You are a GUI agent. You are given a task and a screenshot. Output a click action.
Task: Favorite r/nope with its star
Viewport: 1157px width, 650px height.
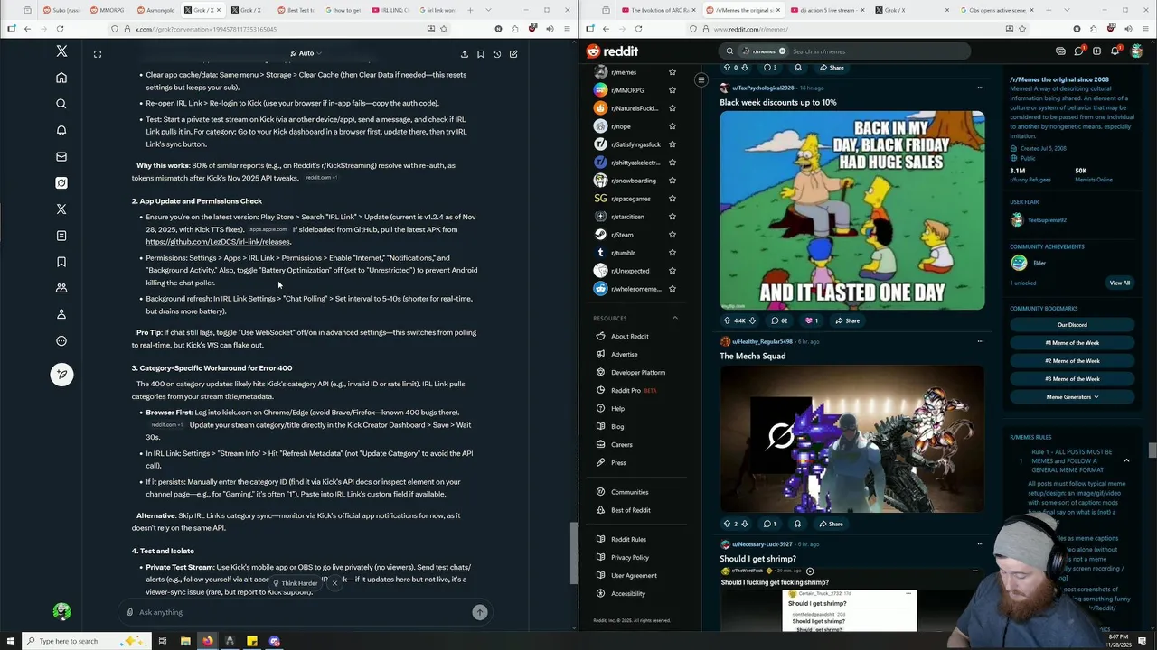(672, 126)
